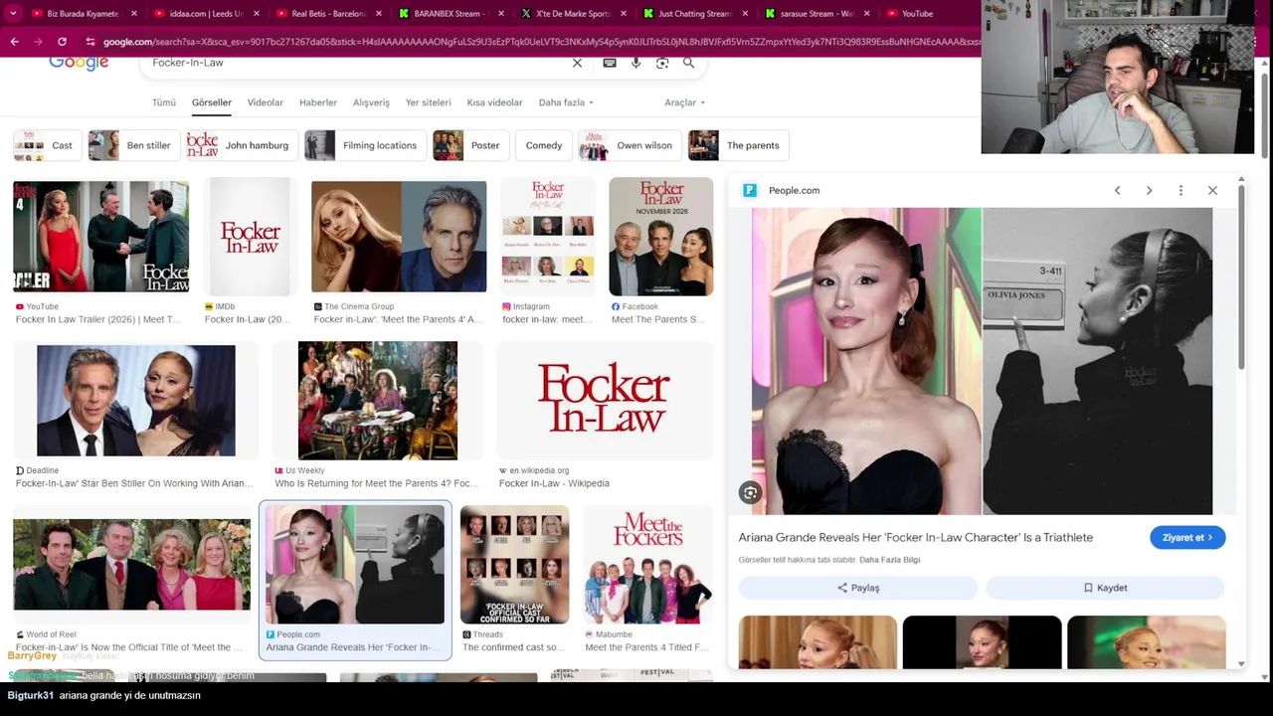1273x716 pixels.
Task: Close the Real Betis - Barcelona tab
Action: coord(379,14)
